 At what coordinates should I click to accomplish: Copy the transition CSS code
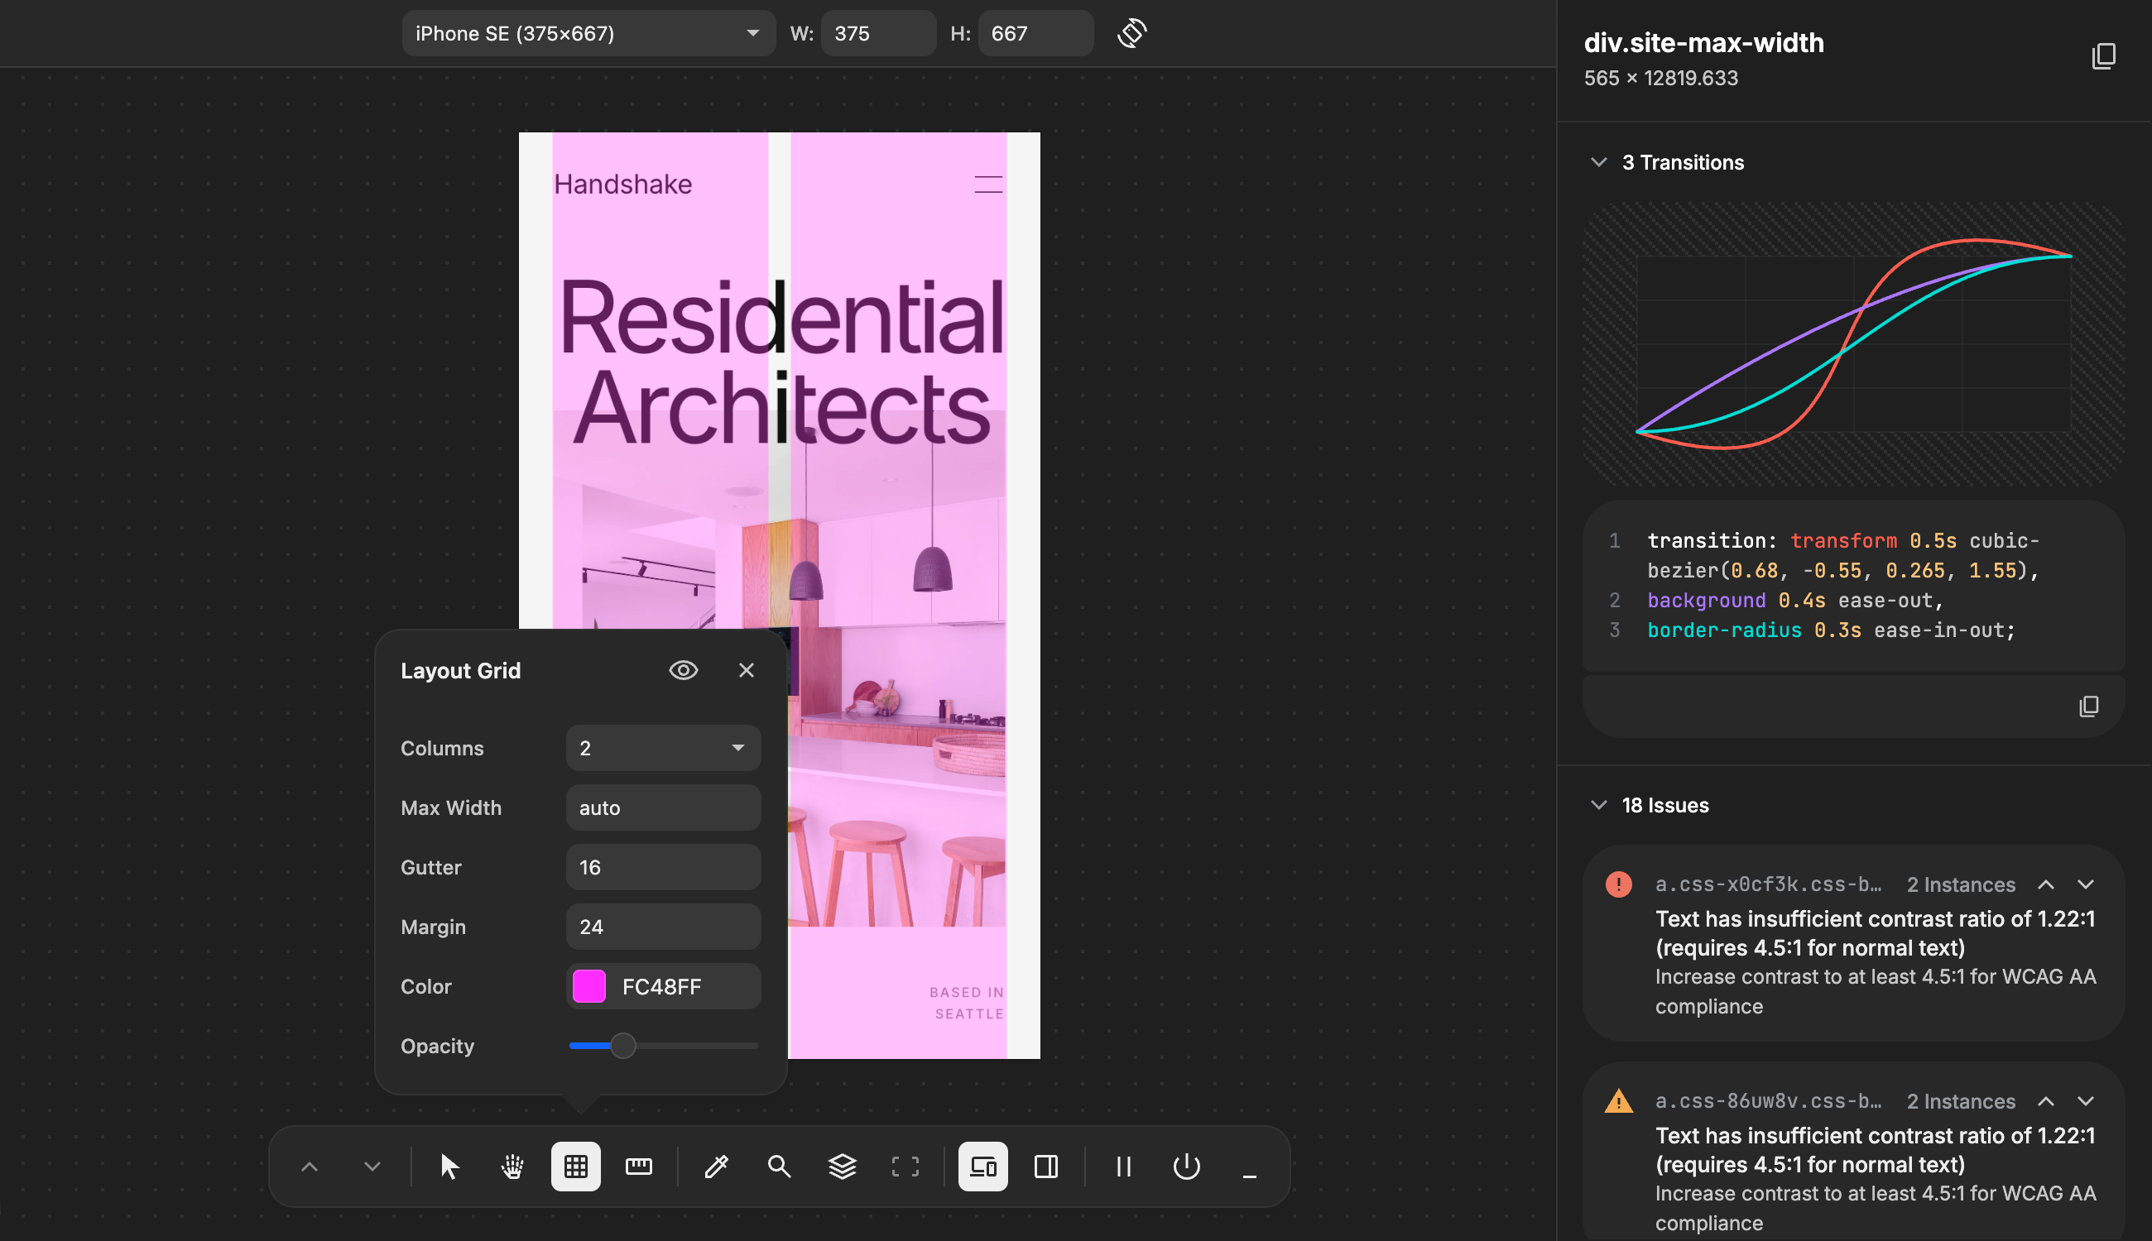(2088, 706)
